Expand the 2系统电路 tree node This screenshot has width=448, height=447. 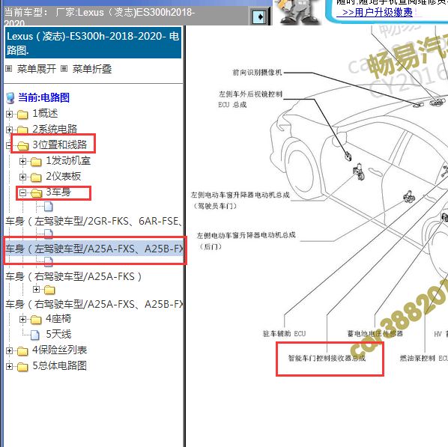pos(9,130)
